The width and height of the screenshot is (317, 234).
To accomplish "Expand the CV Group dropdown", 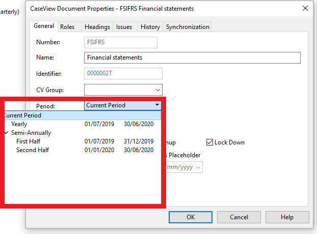I will [158, 90].
